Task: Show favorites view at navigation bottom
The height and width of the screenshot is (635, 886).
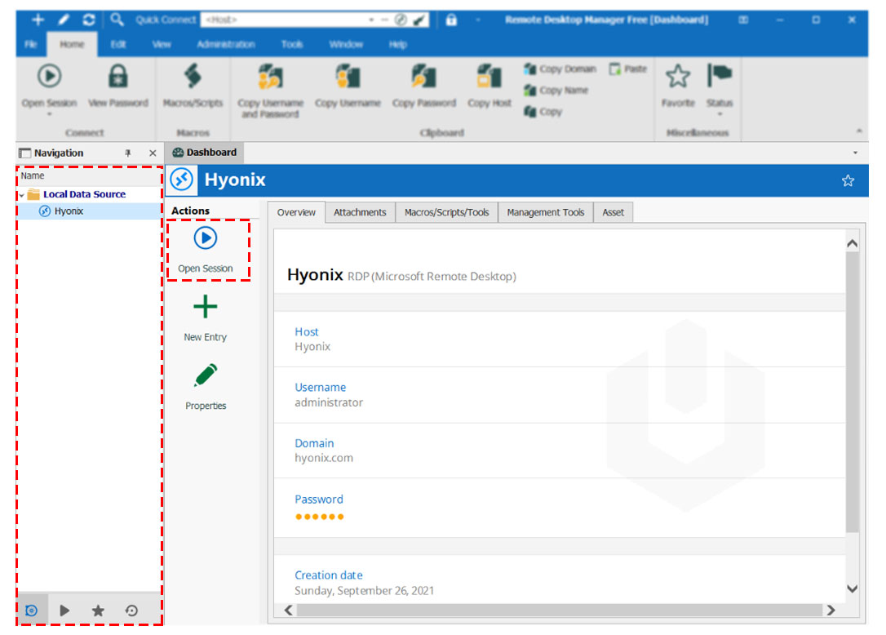Action: coord(99,611)
